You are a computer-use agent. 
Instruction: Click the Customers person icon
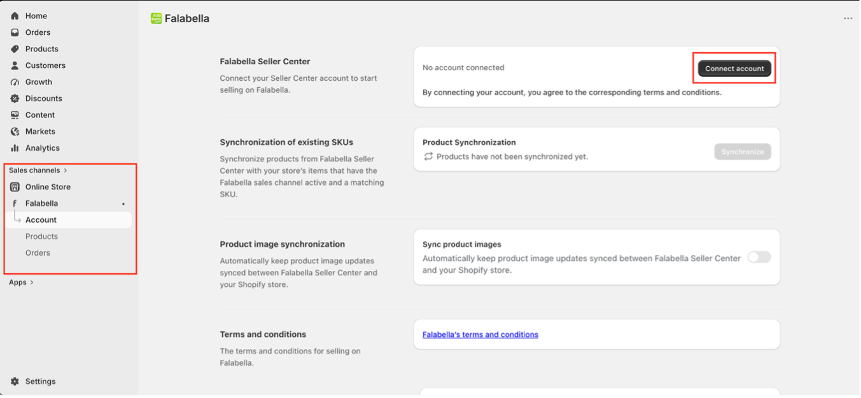[x=15, y=65]
